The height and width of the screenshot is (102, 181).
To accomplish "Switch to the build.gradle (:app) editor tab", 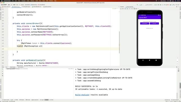I will coord(26,7).
